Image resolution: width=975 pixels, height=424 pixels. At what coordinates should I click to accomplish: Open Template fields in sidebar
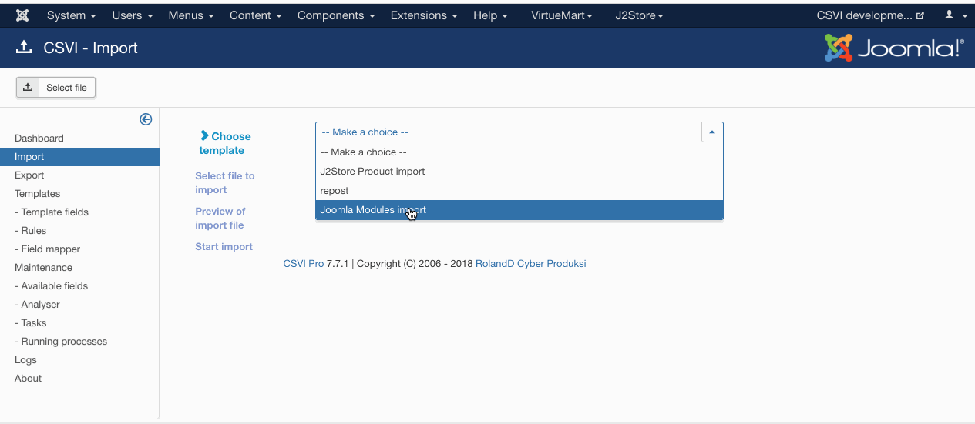52,212
